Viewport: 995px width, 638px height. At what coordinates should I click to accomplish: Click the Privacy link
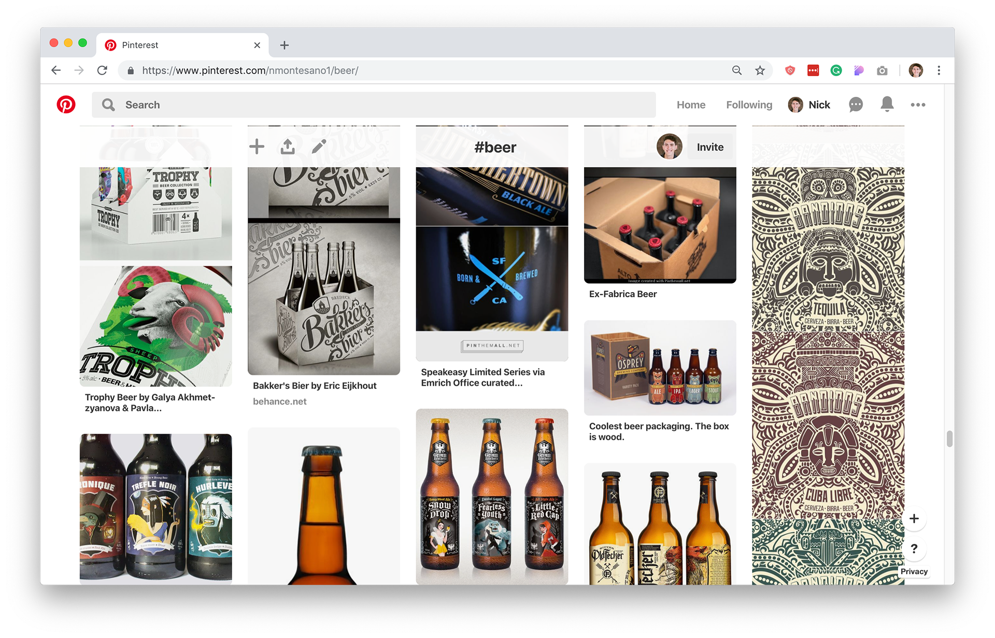(x=914, y=571)
